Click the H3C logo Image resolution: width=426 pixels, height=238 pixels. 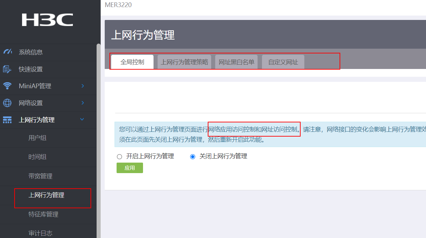pos(47,20)
